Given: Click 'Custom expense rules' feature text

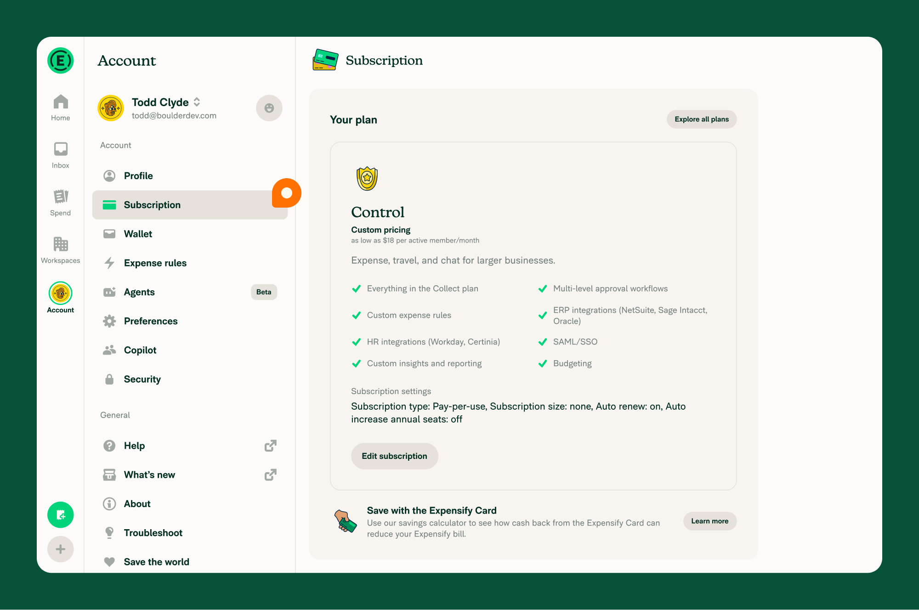Looking at the screenshot, I should click(409, 315).
